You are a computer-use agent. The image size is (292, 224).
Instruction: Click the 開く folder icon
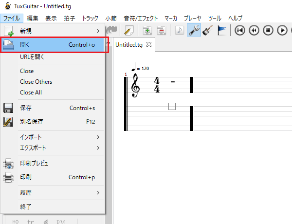(8, 45)
